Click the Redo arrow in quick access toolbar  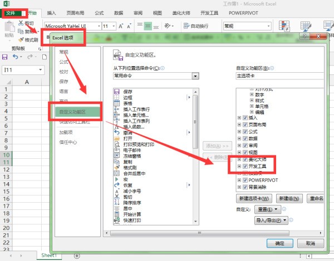point(30,57)
